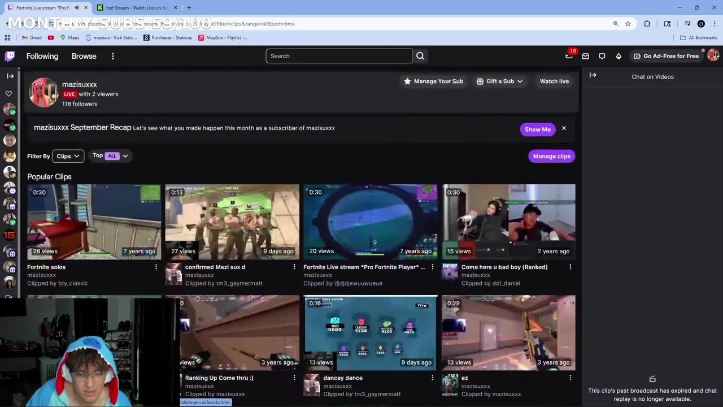Play the confirmed Mazi sux d thumbnail
The width and height of the screenshot is (723, 407).
pos(232,222)
